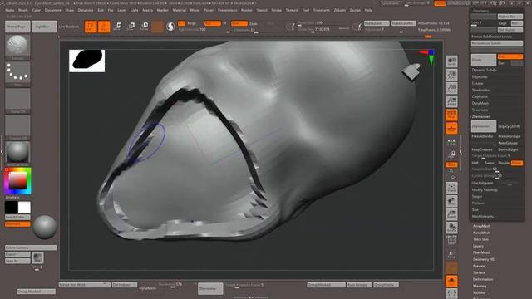The height and width of the screenshot is (299, 532).
Task: Expand Modify Topology section
Action: (485, 190)
